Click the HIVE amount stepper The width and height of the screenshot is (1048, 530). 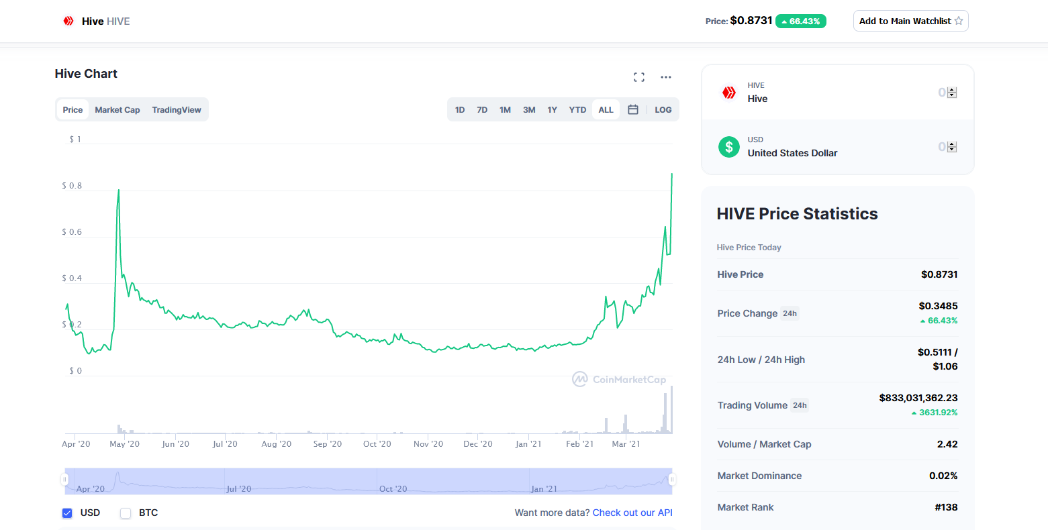pyautogui.click(x=952, y=93)
